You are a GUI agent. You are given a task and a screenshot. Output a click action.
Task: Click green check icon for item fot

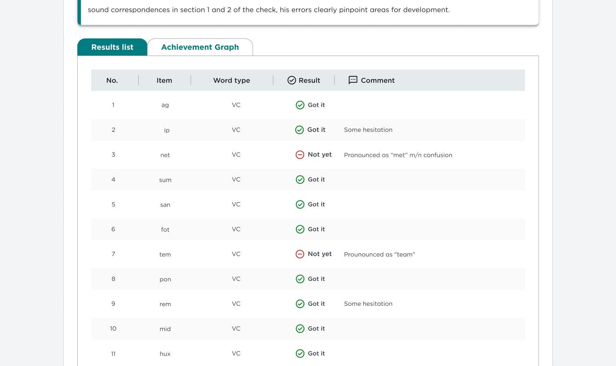(x=300, y=229)
